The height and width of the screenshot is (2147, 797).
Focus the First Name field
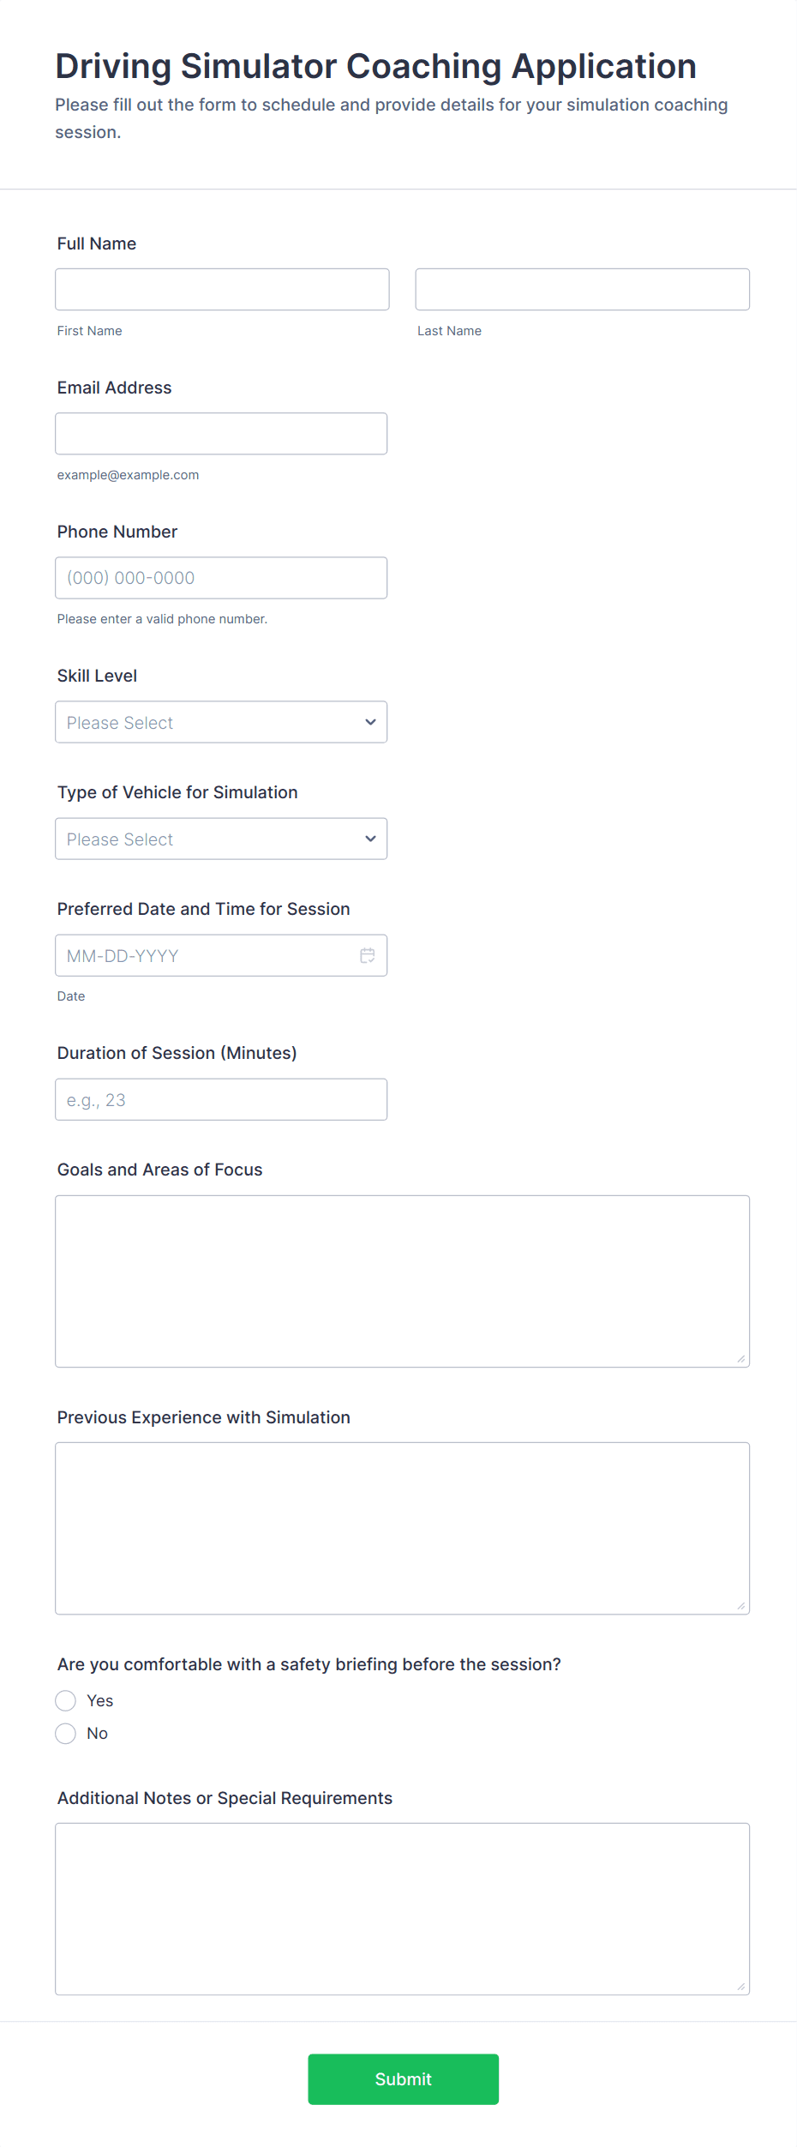point(222,290)
